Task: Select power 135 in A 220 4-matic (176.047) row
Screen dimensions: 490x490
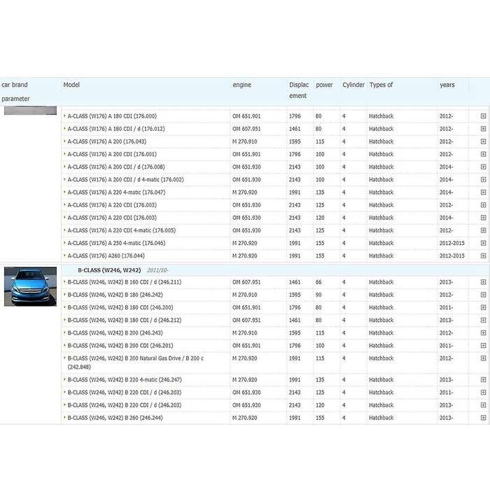Action: [320, 192]
